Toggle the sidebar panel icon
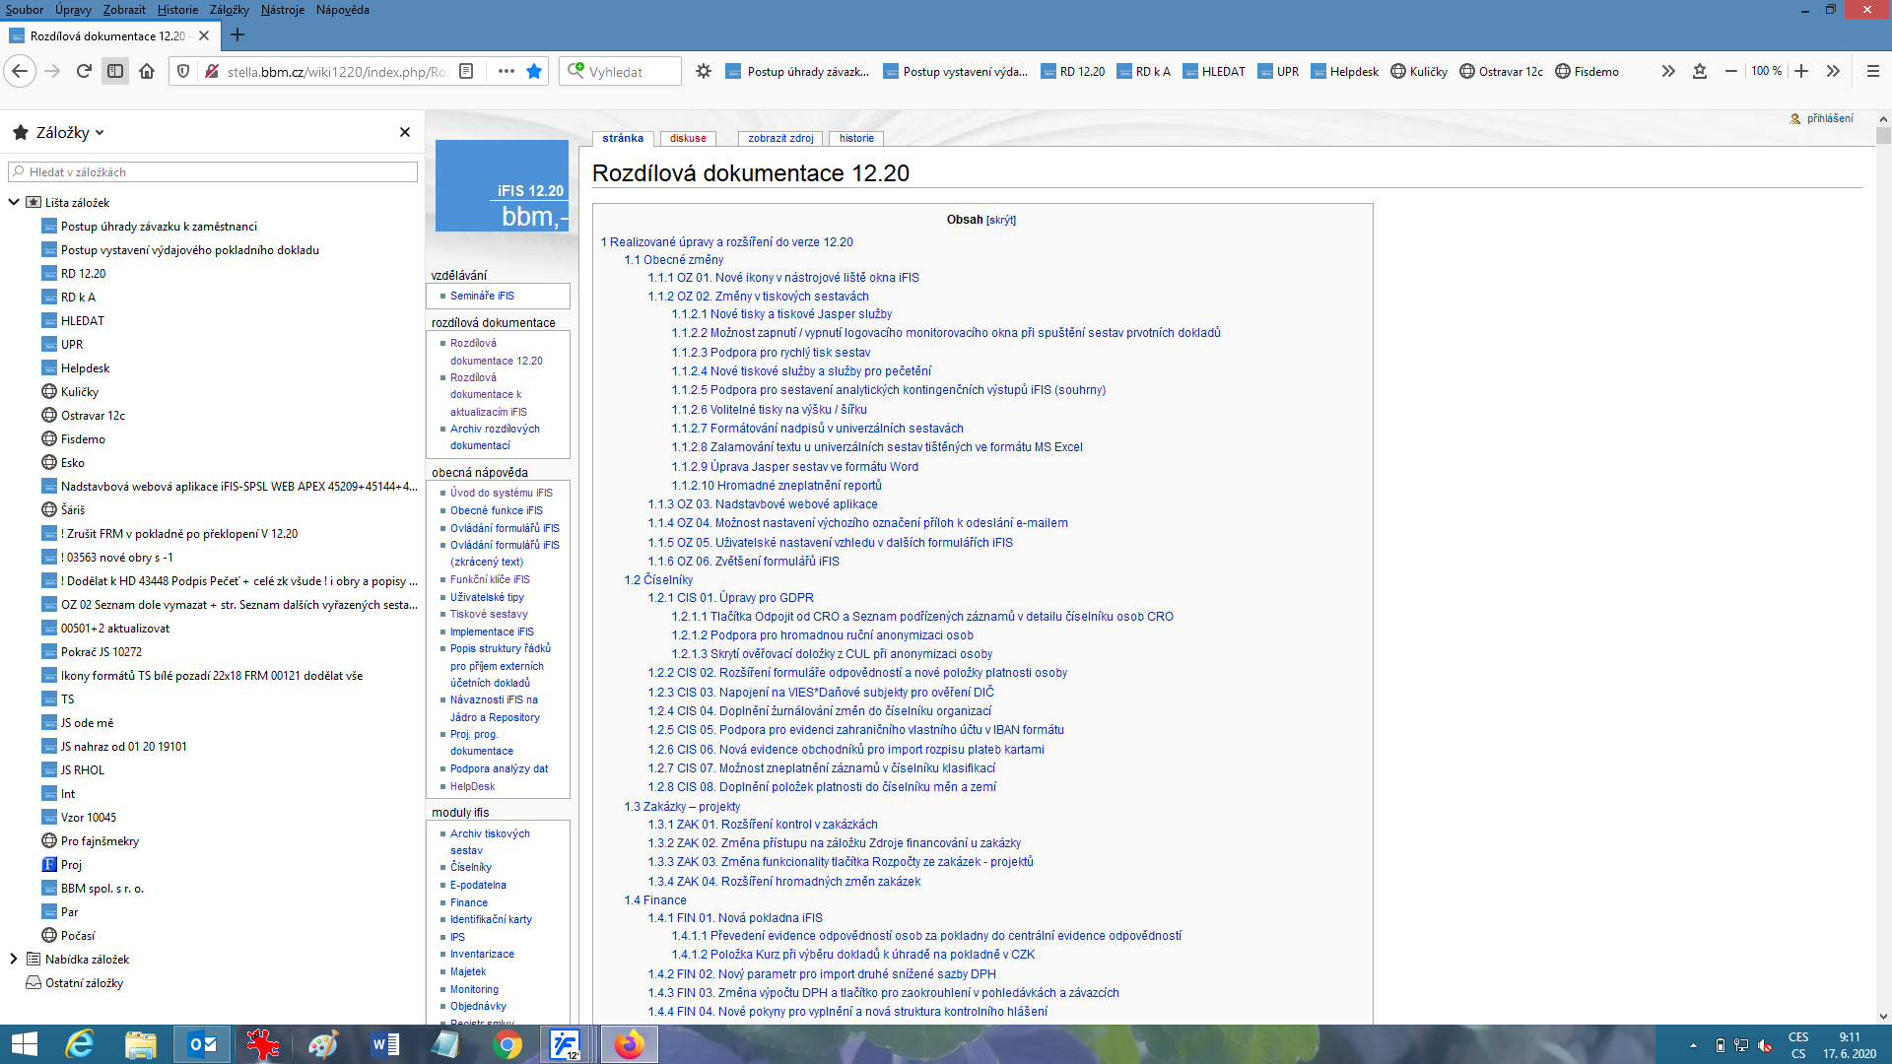The height and width of the screenshot is (1064, 1892). (x=115, y=71)
